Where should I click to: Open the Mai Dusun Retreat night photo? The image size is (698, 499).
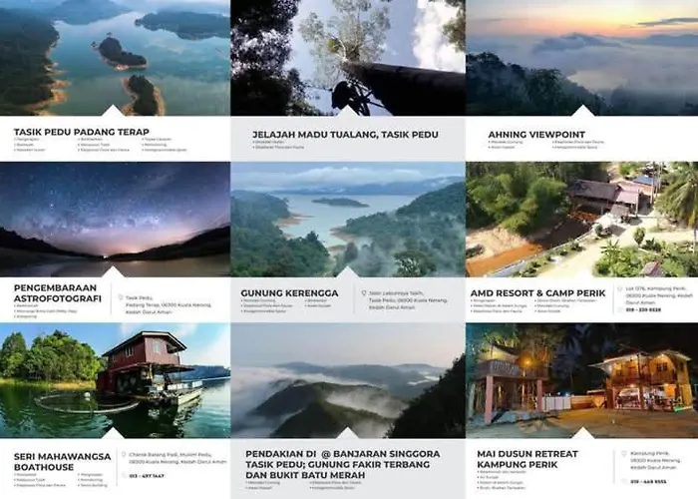581,381
